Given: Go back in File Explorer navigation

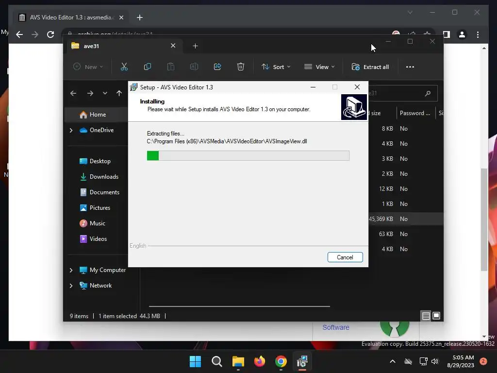Looking at the screenshot, I should click(73, 93).
